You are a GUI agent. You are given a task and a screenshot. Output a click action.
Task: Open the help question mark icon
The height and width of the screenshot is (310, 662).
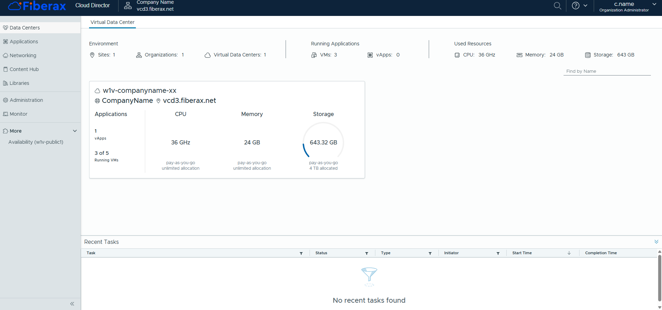pyautogui.click(x=576, y=6)
